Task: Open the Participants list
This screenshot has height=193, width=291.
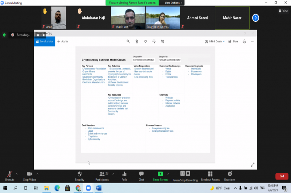Action: pyautogui.click(x=101, y=174)
